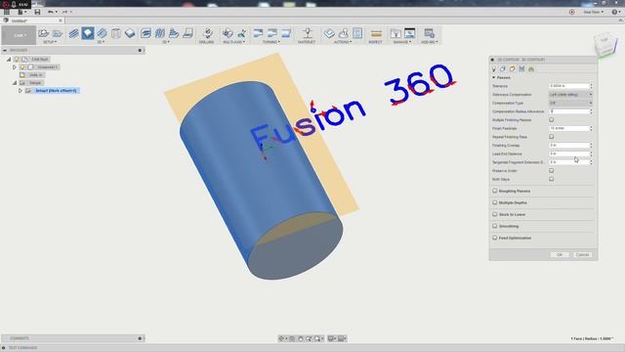
Task: Click the Save icon in top bar
Action: (x=37, y=12)
